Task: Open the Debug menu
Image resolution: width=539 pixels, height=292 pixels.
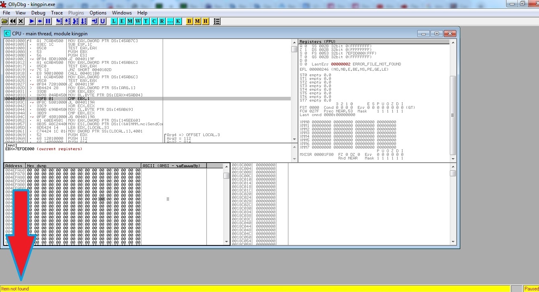Action: tap(38, 13)
